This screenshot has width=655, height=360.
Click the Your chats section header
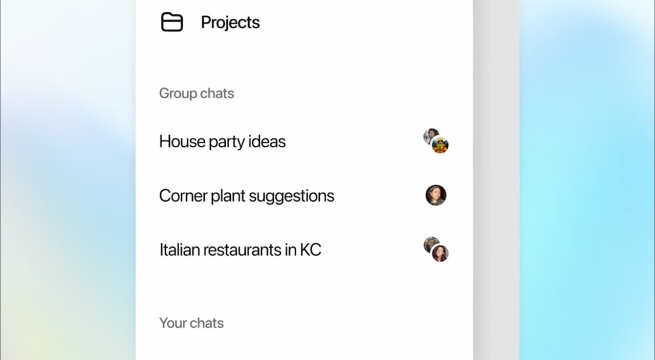coord(191,323)
